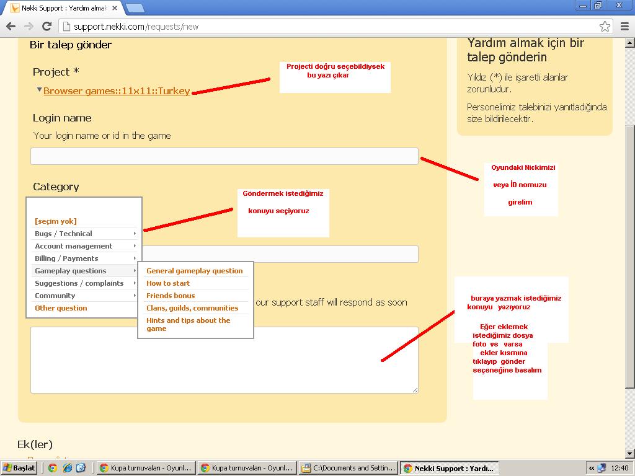Open the Başlat start menu

[x=19, y=468]
